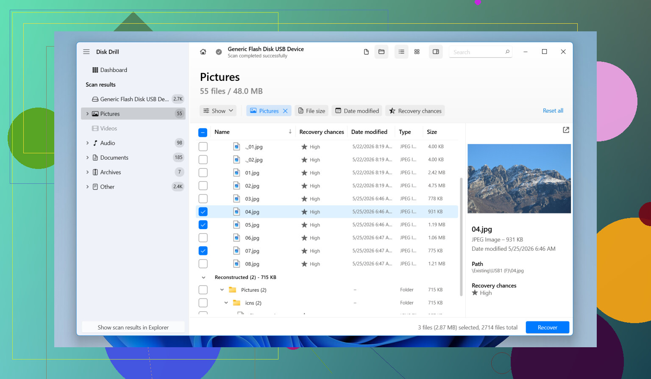Image resolution: width=651 pixels, height=379 pixels.
Task: Expand the Archives category chevron
Action: (x=87, y=172)
